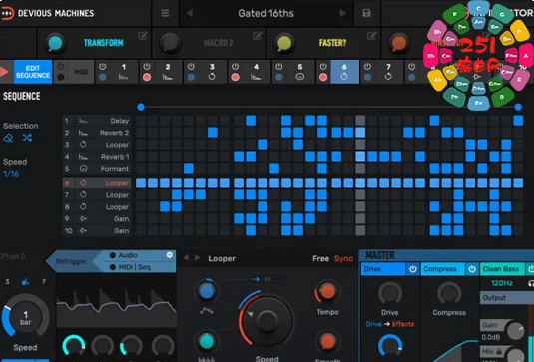Randomize selection with shuffle icon
The image size is (534, 362).
27,138
